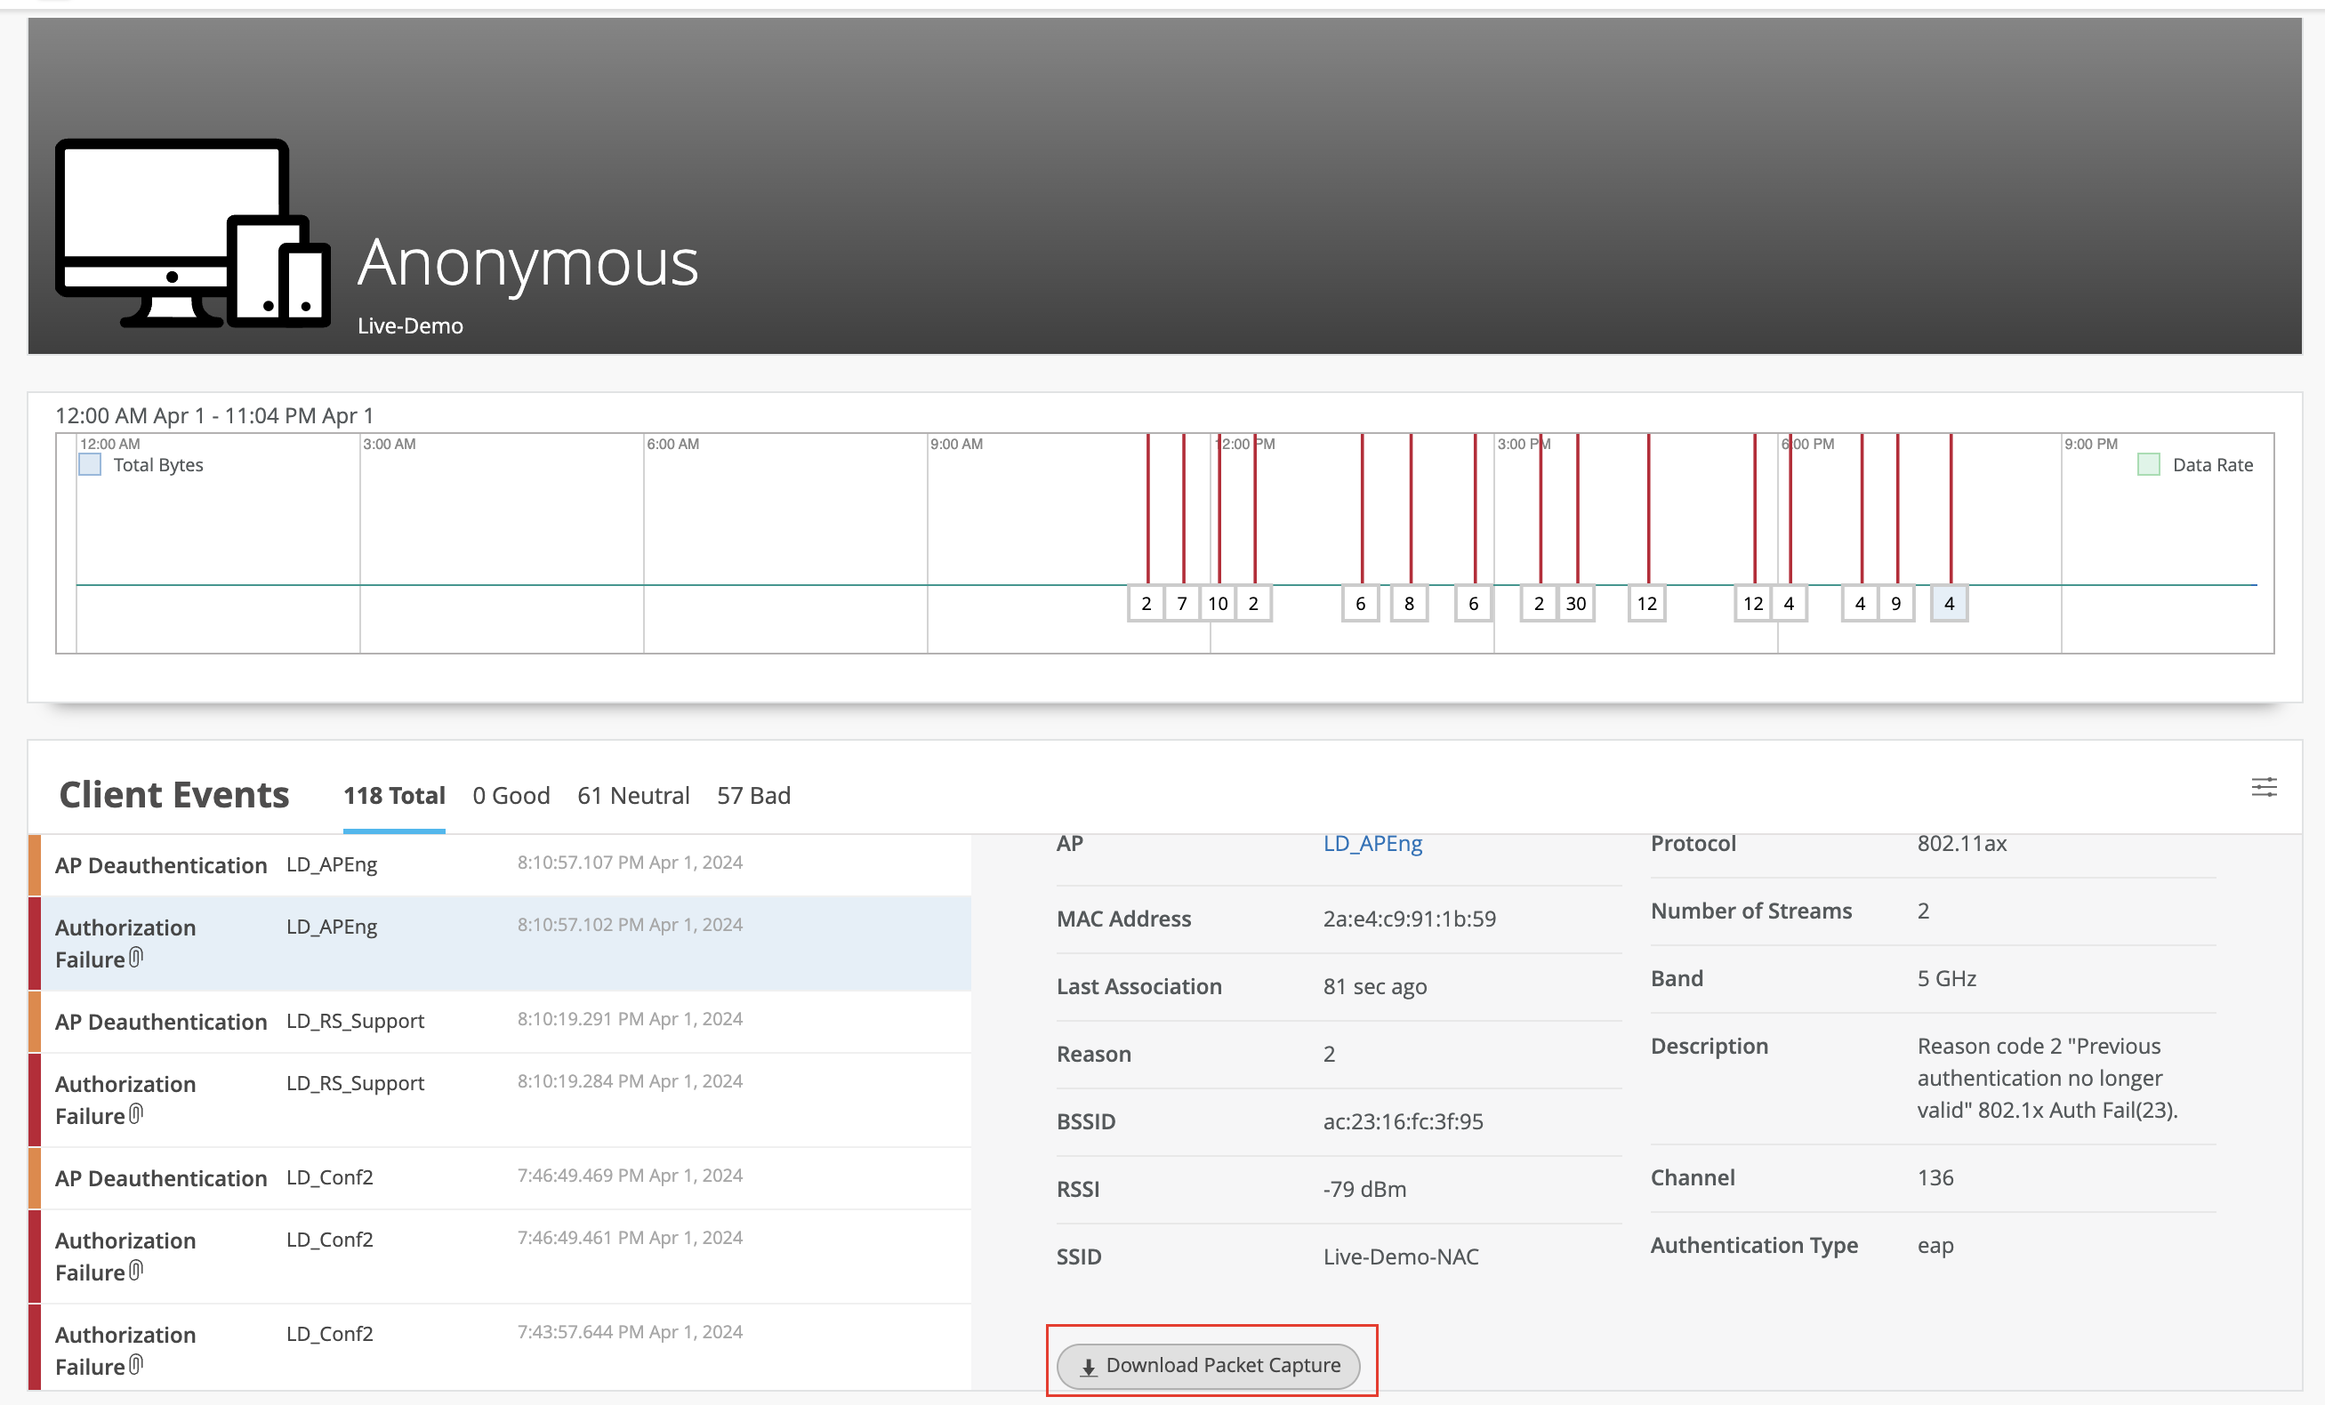
Task: Select the 0 Good events tab
Action: (511, 796)
